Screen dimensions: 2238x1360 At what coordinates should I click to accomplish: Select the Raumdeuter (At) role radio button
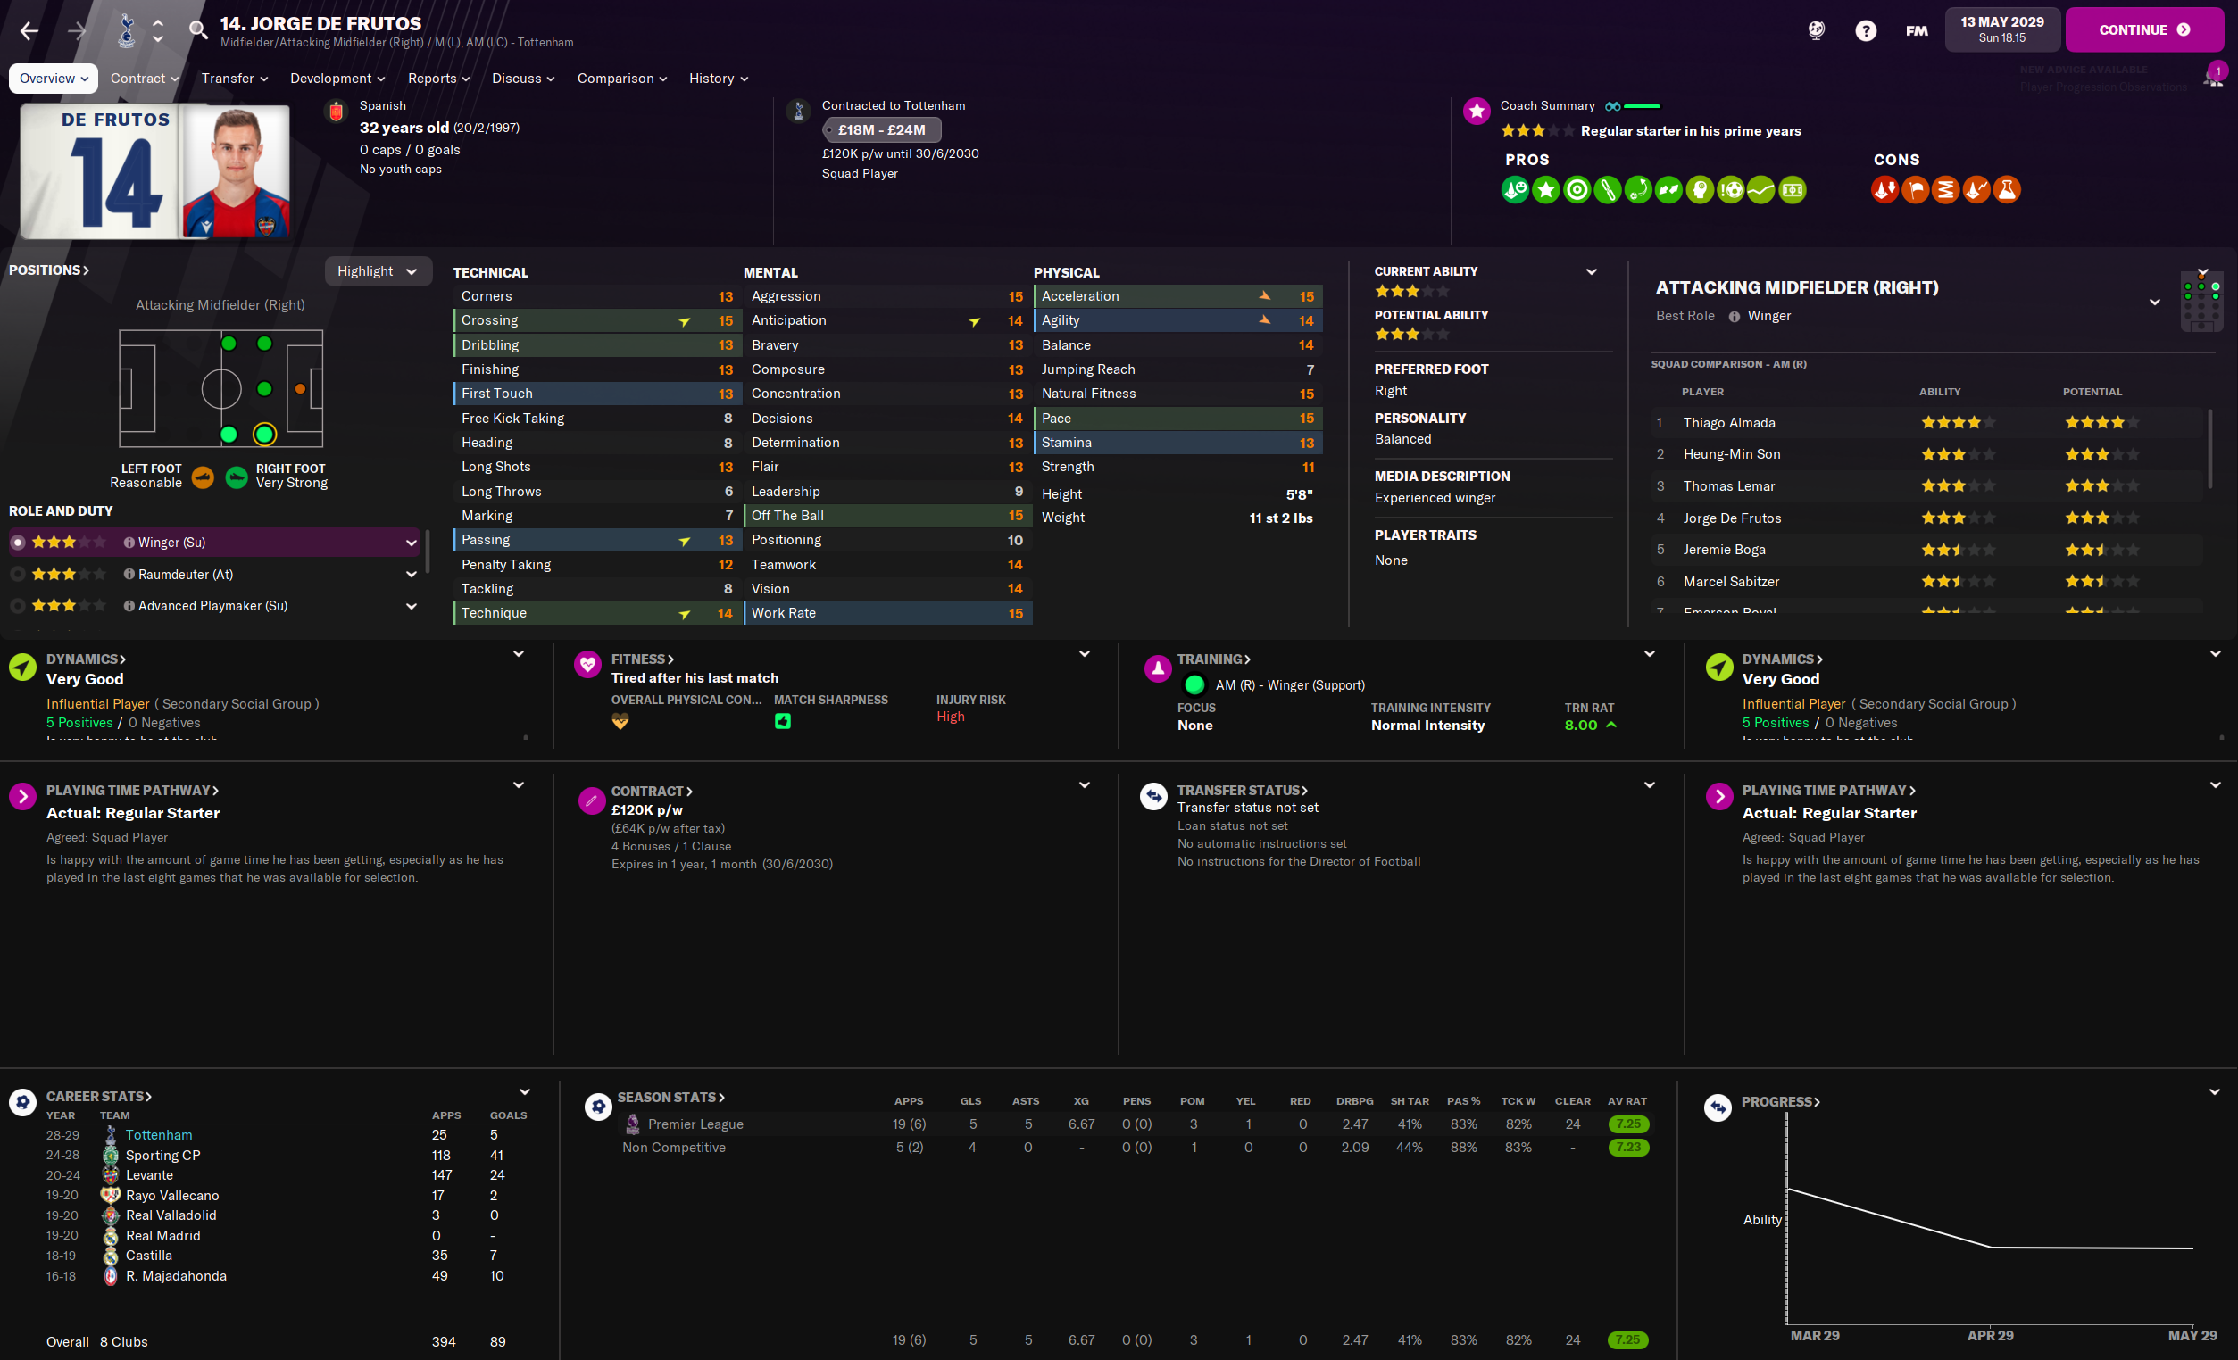tap(17, 574)
